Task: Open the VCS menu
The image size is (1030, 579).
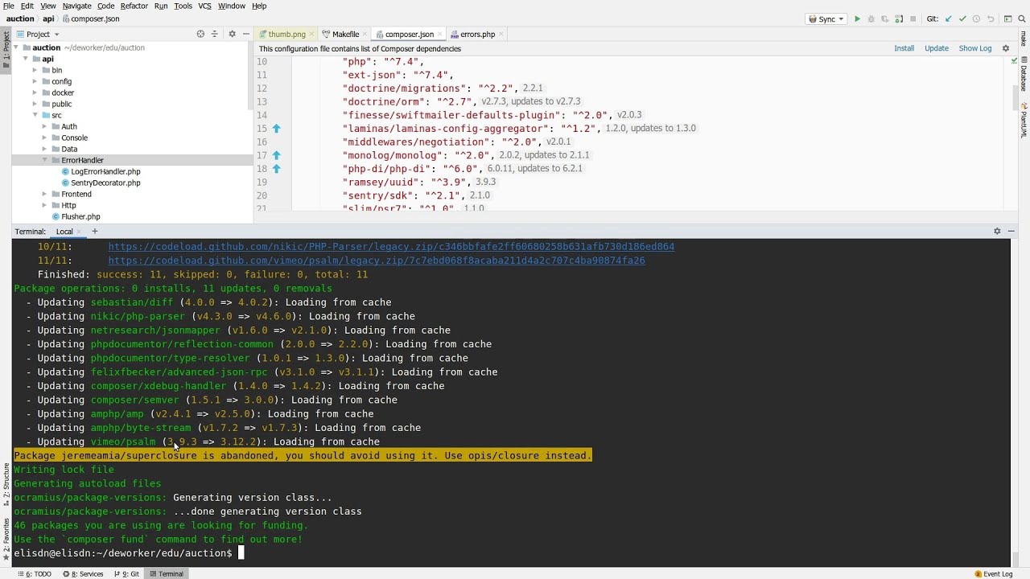Action: [204, 6]
